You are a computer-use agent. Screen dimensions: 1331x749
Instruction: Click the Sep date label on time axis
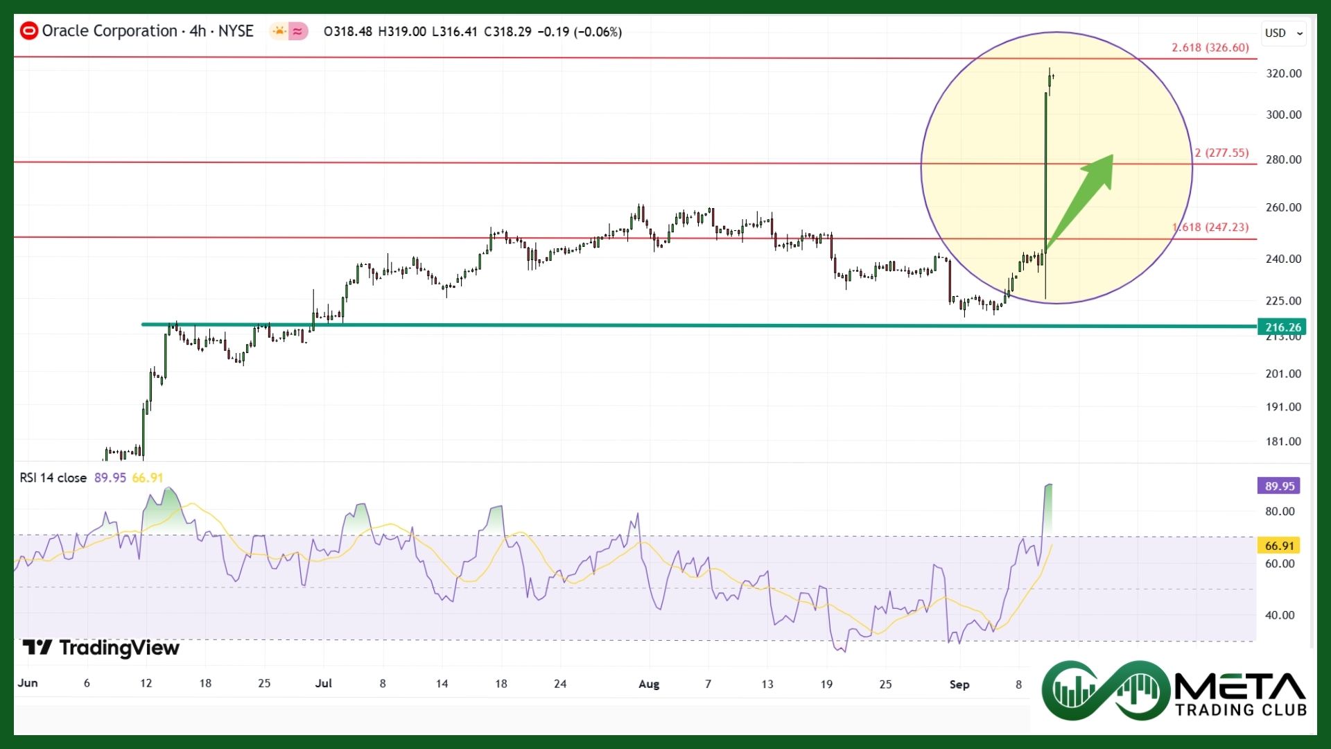pos(959,685)
